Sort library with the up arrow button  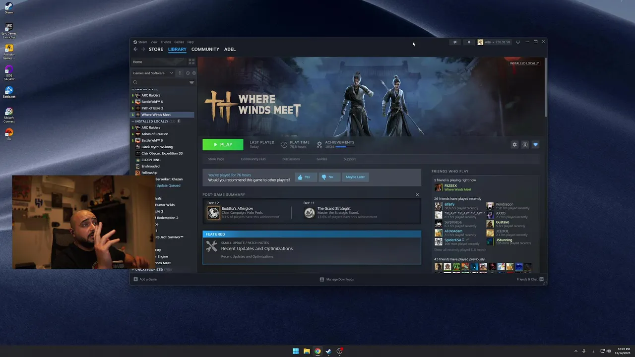coord(180,73)
